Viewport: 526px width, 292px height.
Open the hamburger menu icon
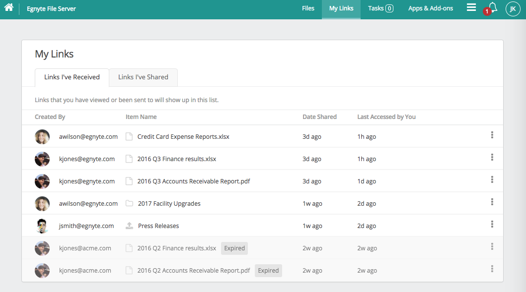(x=471, y=7)
